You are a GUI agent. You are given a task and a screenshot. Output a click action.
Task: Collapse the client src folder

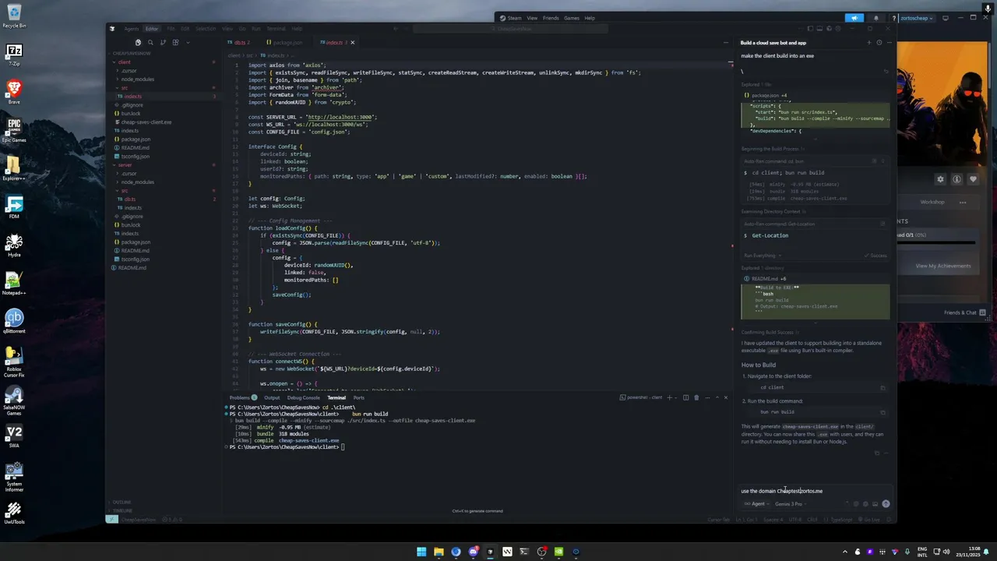124,88
